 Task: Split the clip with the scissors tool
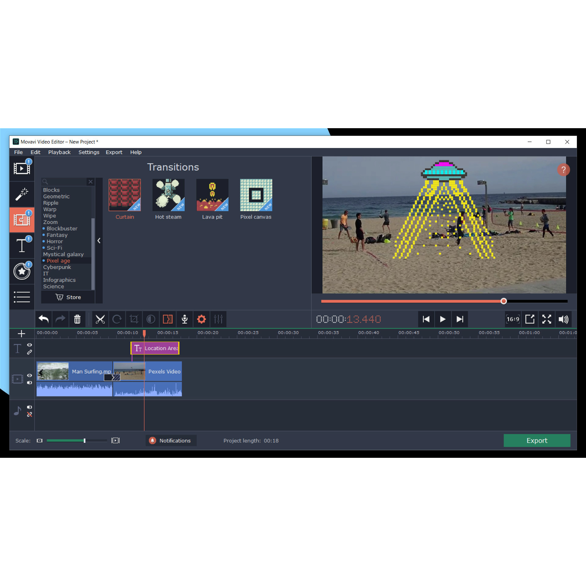click(x=100, y=319)
